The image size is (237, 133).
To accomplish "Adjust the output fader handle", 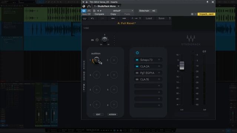I will [x=182, y=66].
